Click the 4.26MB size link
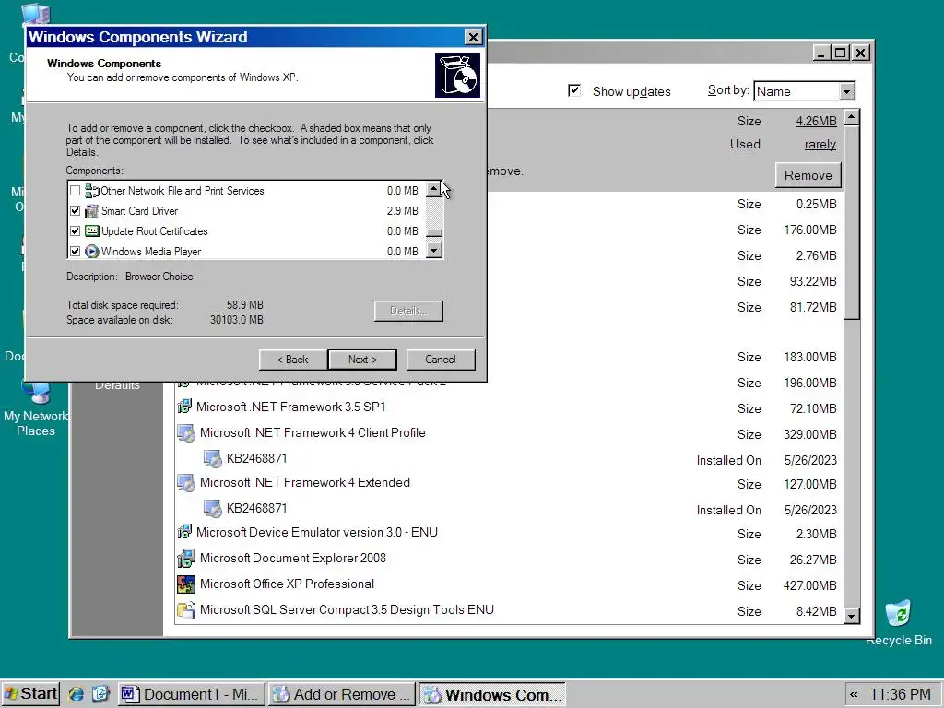This screenshot has width=944, height=708. coord(816,121)
